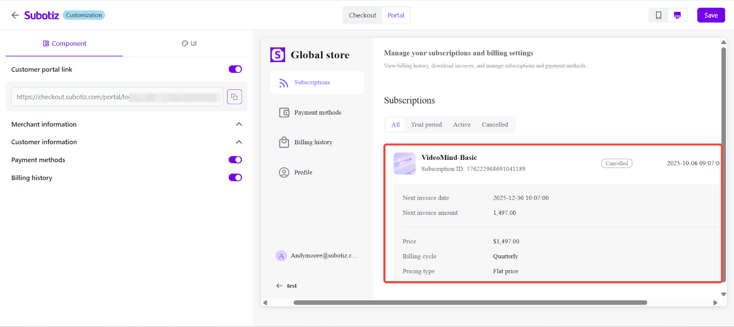This screenshot has height=327, width=734.
Task: Click the back arrow beside Subotiz logo
Action: point(15,15)
